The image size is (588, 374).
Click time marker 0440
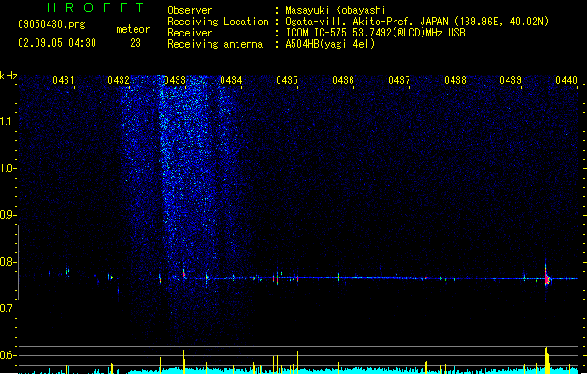(x=566, y=80)
